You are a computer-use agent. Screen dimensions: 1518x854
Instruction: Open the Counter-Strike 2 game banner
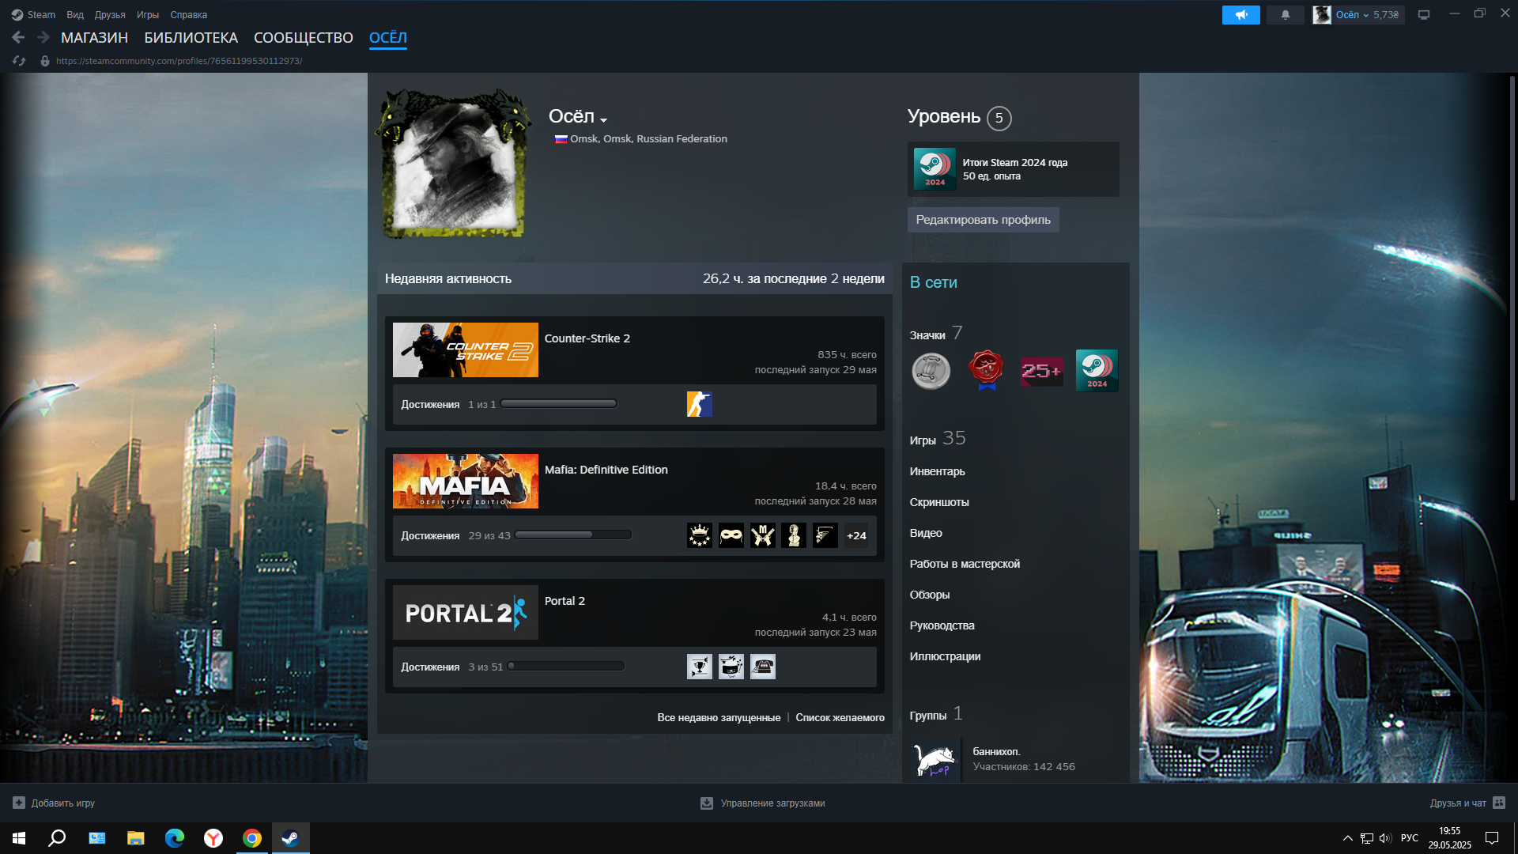(x=466, y=350)
